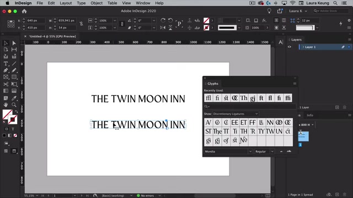Select the Gradient Swatch tool
The width and height of the screenshot is (353, 198).
click(x=6, y=91)
